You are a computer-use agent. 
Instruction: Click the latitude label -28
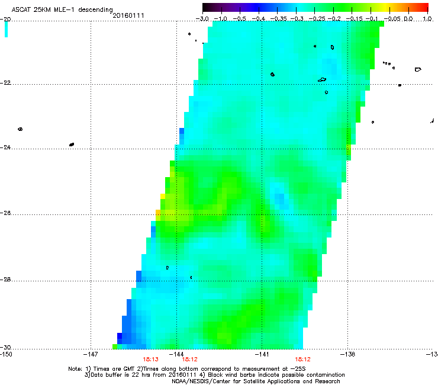click(x=5, y=280)
